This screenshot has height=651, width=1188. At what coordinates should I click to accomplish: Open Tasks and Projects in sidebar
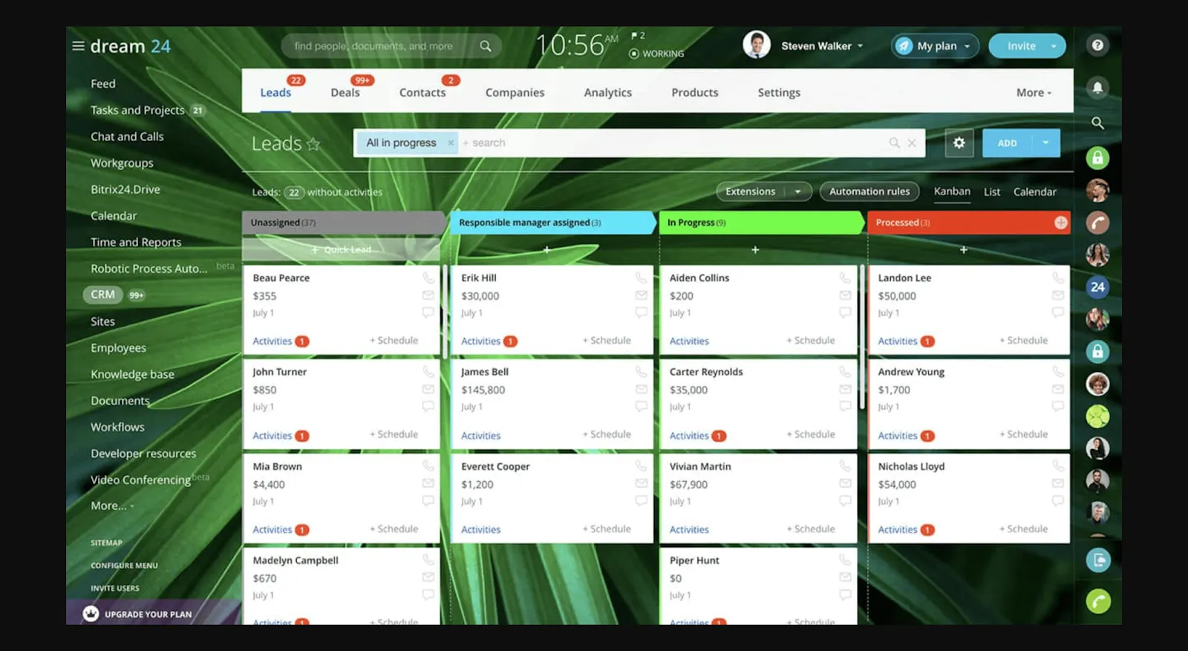click(x=137, y=110)
